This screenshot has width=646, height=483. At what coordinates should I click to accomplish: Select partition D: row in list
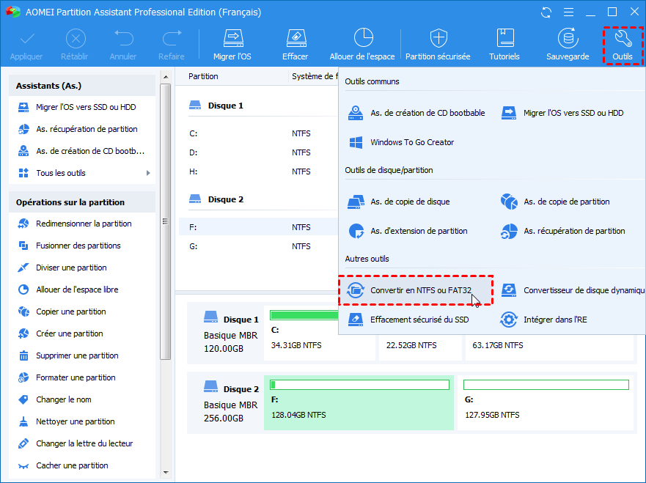coord(259,152)
